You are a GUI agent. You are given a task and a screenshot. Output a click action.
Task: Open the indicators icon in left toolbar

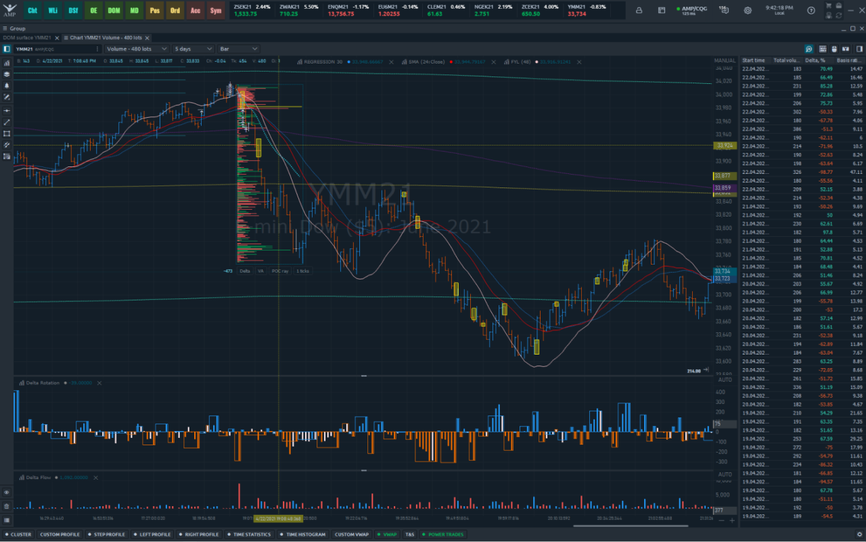tap(7, 63)
